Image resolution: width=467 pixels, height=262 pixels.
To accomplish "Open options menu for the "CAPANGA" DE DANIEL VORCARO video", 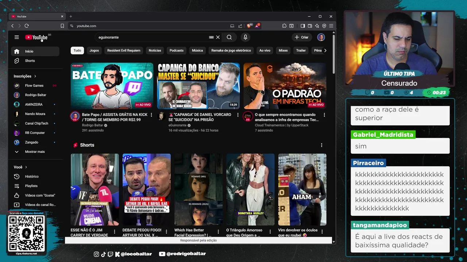I will [238, 115].
